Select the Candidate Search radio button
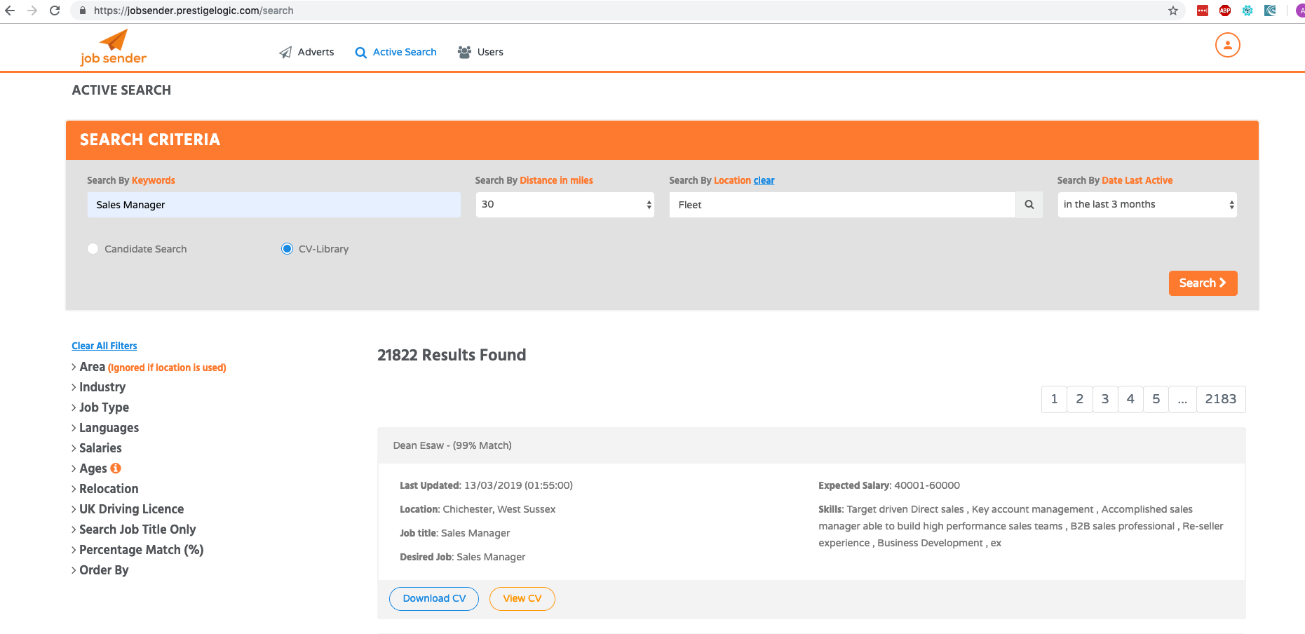Image resolution: width=1305 pixels, height=634 pixels. [93, 248]
